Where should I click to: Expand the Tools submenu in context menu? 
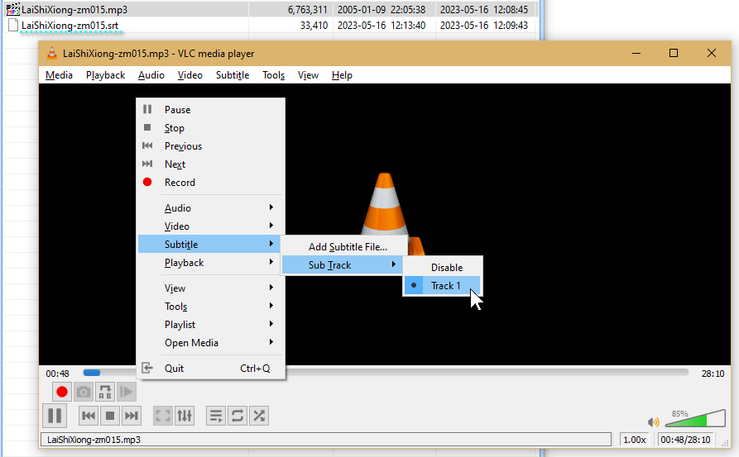(x=211, y=307)
